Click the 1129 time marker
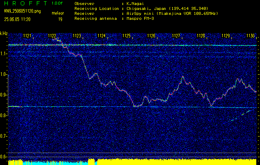 point(226,35)
